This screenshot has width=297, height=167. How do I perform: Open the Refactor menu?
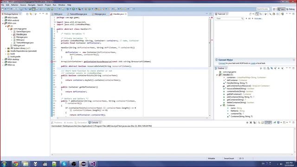[x=14, y=5]
